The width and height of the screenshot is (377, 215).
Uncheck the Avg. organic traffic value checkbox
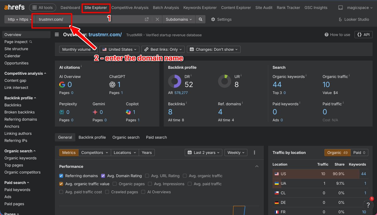61,184
